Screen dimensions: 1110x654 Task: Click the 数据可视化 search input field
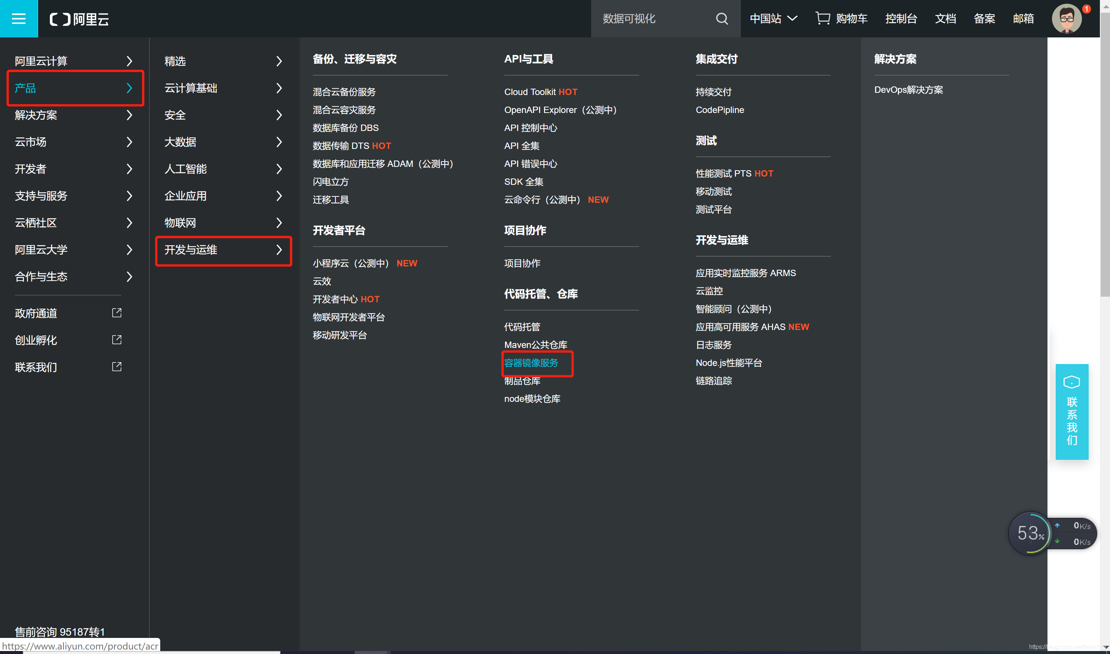(x=653, y=18)
